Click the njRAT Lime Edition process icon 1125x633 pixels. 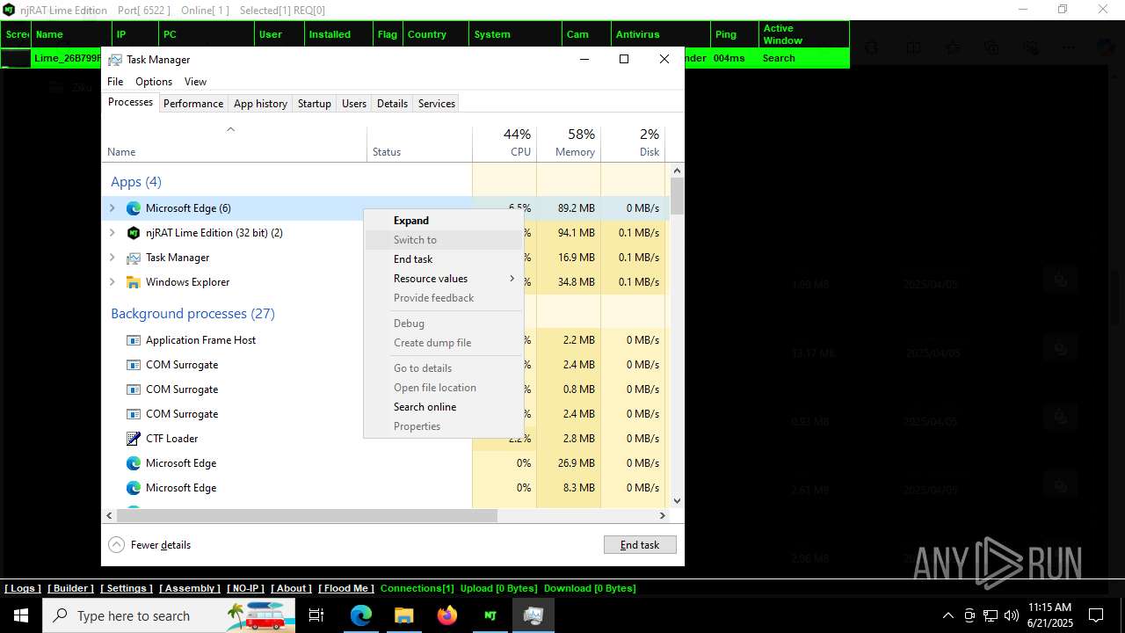pyautogui.click(x=134, y=233)
